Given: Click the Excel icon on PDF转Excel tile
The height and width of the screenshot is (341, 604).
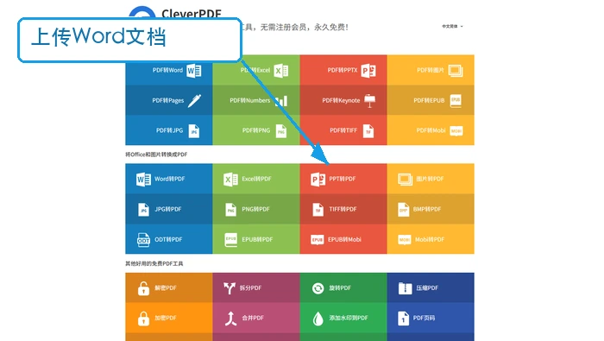Looking at the screenshot, I should tap(280, 71).
